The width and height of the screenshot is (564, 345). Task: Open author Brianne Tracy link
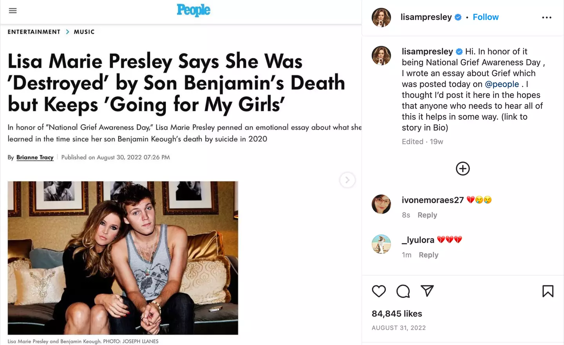(x=35, y=157)
